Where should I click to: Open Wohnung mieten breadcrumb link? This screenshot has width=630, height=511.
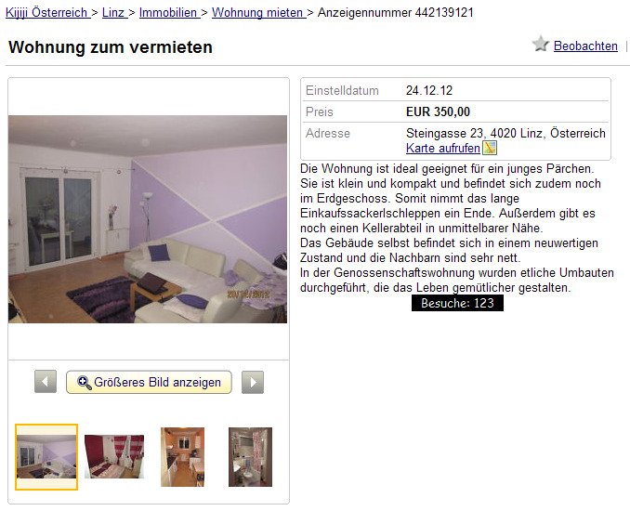click(x=258, y=12)
